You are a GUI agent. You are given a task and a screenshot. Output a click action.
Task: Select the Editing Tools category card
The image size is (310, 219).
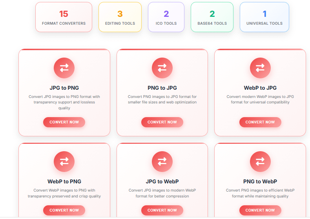point(120,17)
